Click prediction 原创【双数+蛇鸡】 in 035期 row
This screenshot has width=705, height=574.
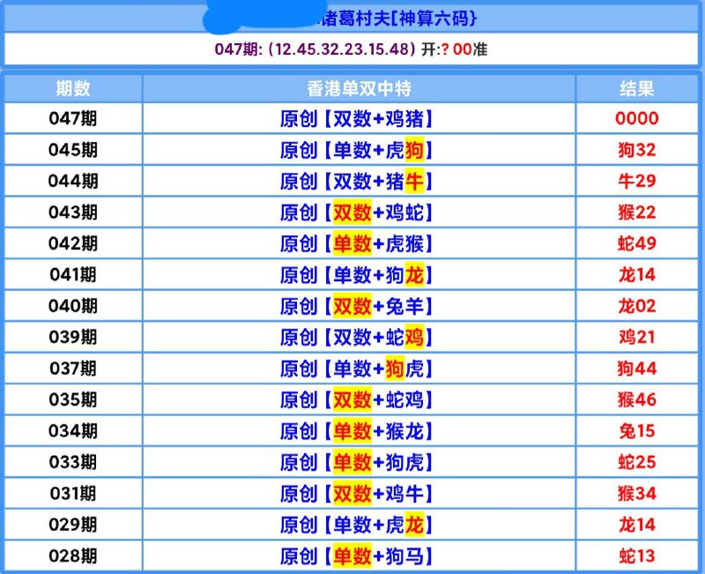click(x=357, y=400)
